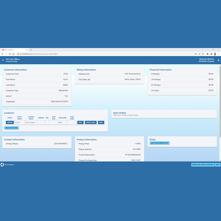This screenshot has height=221, width=221.
Task: Click ADD CUSTOMER NOTE
Action: [159, 143]
